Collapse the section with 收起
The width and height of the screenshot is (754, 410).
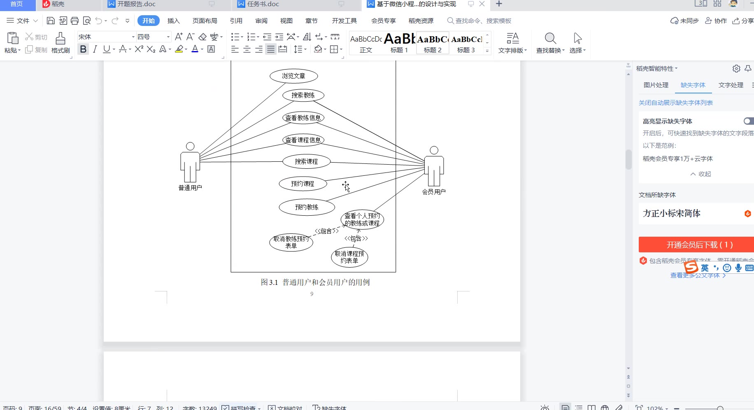click(x=700, y=174)
